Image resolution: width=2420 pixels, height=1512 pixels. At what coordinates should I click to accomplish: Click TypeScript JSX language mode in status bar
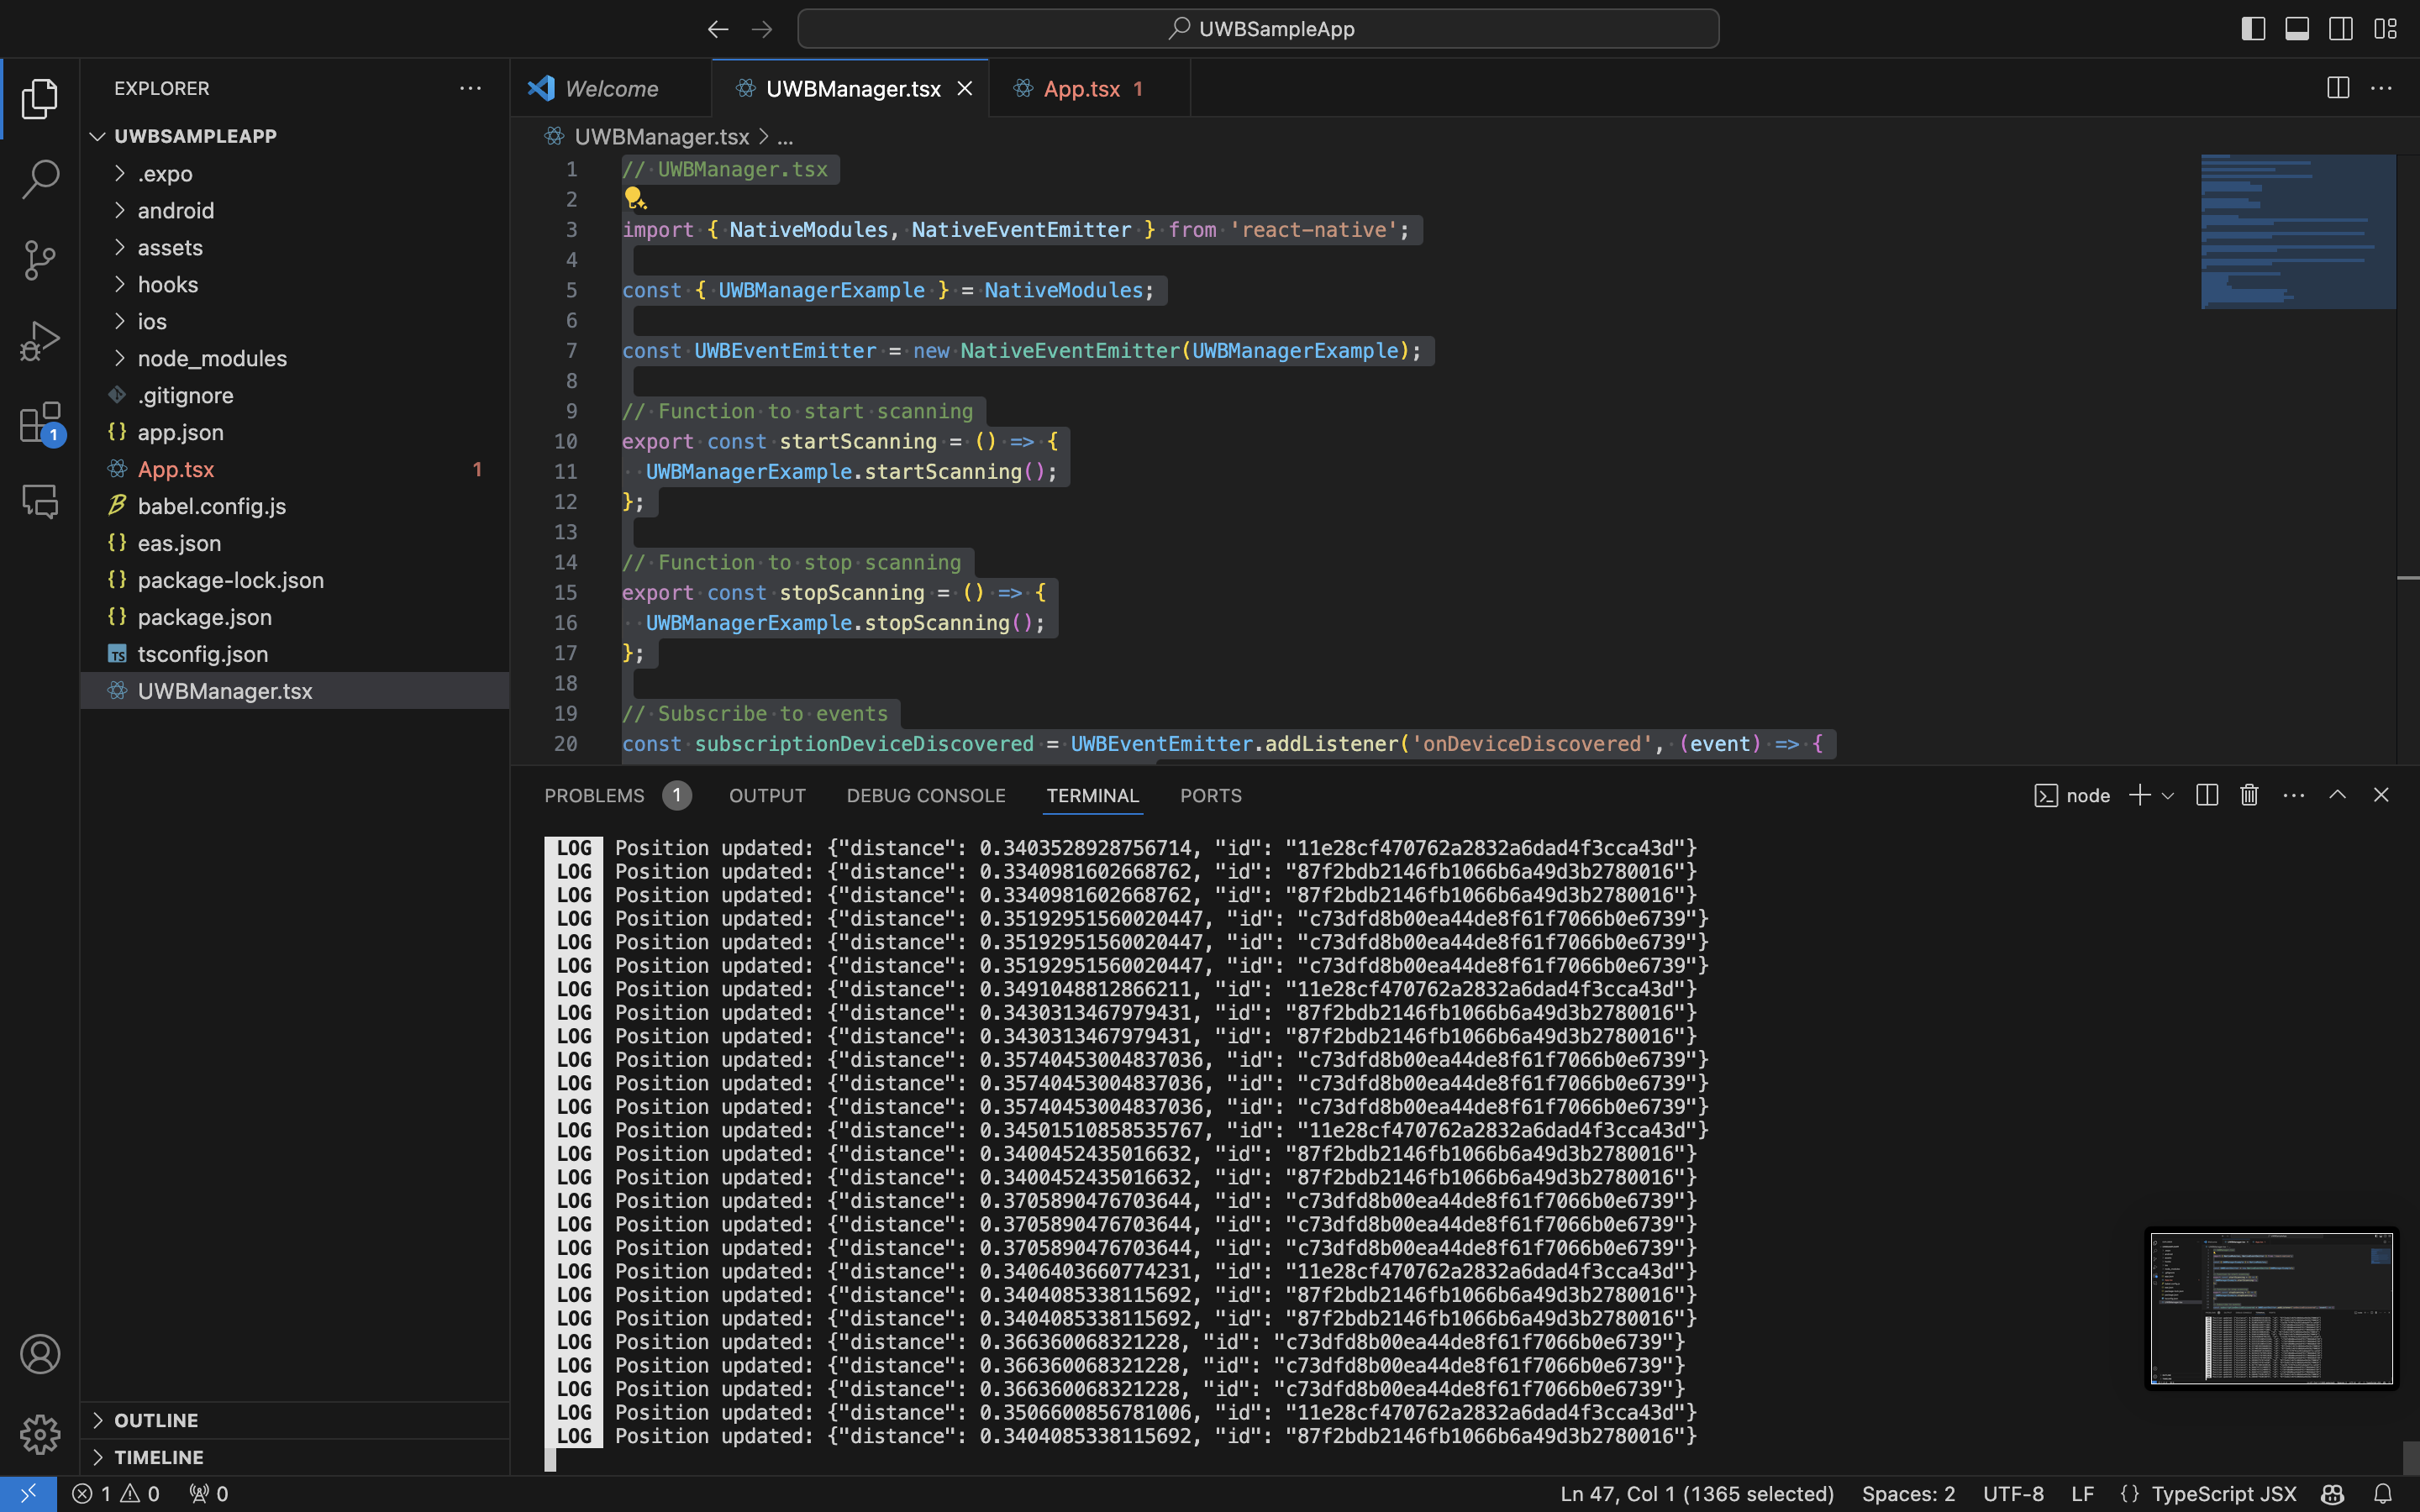tap(2223, 1493)
